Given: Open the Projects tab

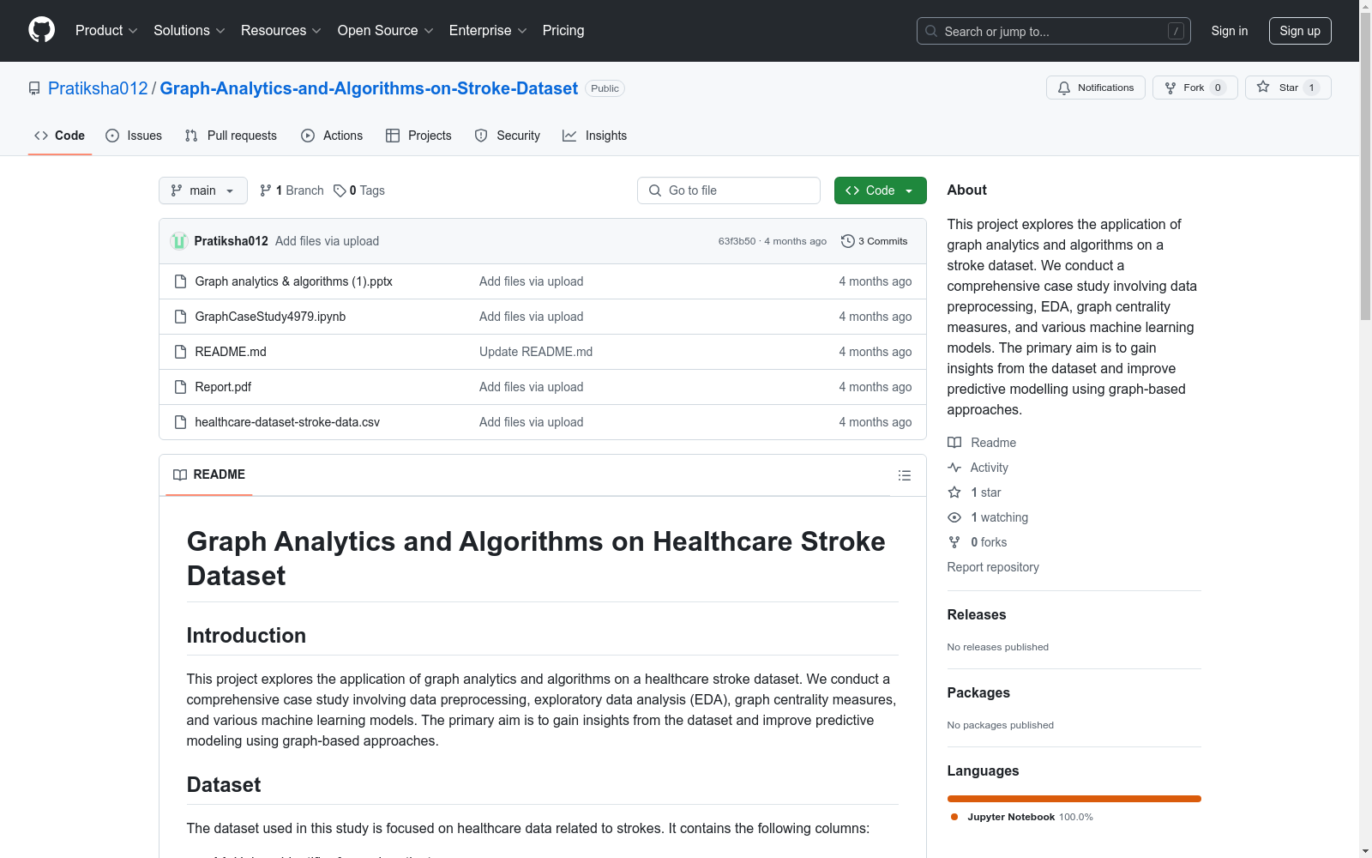Looking at the screenshot, I should [418, 136].
